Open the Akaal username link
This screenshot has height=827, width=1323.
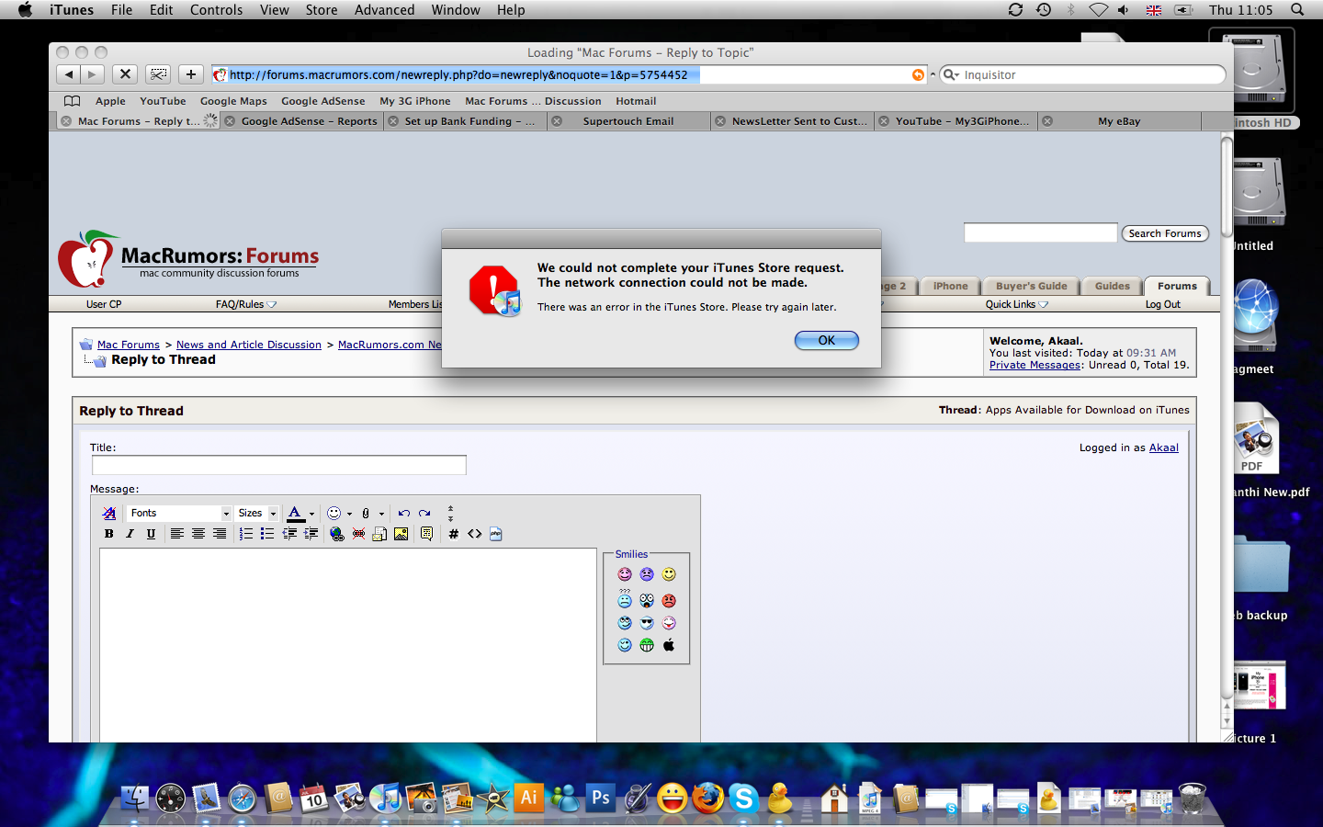point(1164,447)
